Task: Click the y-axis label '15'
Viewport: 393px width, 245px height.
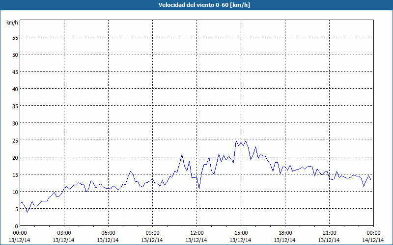Action: pyautogui.click(x=15, y=175)
